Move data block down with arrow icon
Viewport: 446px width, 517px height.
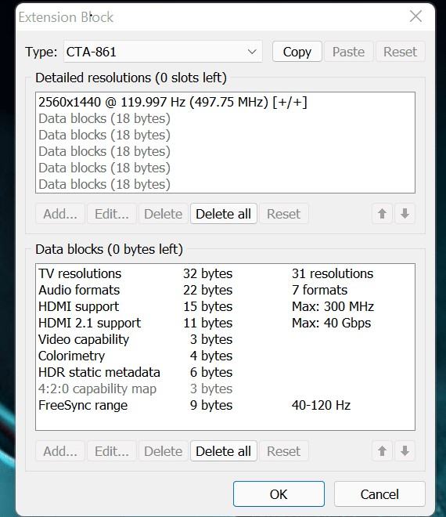(x=405, y=450)
